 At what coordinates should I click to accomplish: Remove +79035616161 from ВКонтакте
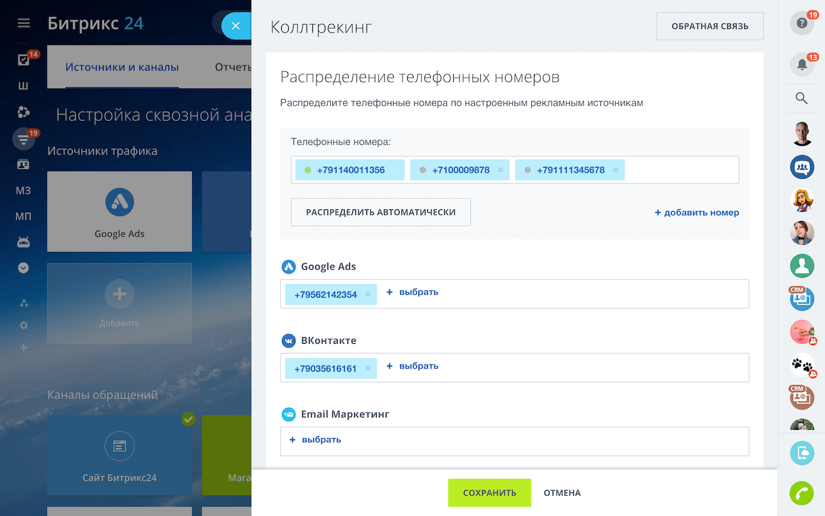[x=368, y=369]
